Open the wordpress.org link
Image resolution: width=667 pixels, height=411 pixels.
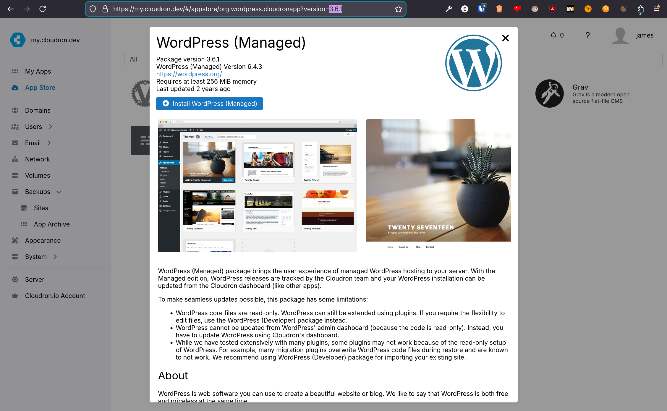pyautogui.click(x=189, y=74)
